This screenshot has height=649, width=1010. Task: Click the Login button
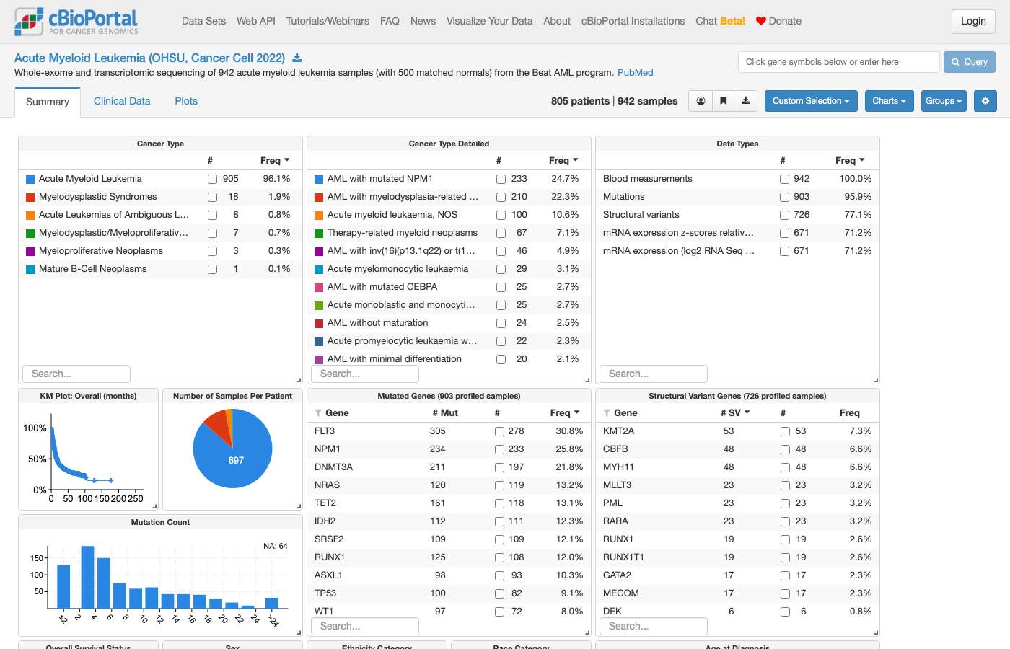(x=973, y=21)
